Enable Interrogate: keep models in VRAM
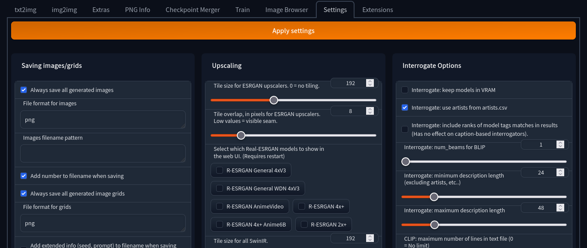 pyautogui.click(x=405, y=90)
